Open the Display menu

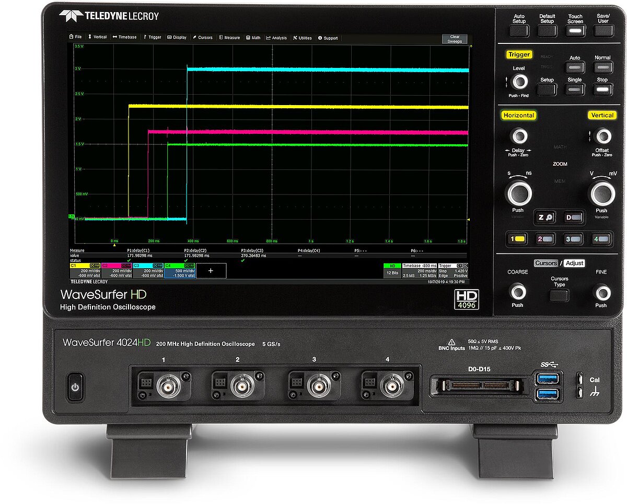[177, 37]
